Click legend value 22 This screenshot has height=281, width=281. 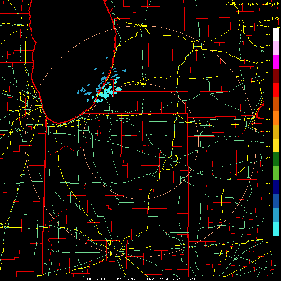(x=268, y=170)
